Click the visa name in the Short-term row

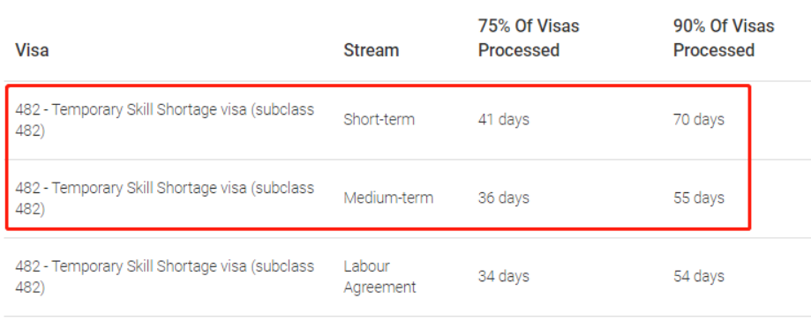tap(164, 120)
